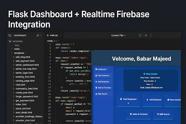Click the Total Employees person icon

click(x=121, y=99)
